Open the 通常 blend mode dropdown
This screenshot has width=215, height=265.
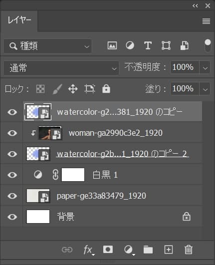(x=61, y=68)
